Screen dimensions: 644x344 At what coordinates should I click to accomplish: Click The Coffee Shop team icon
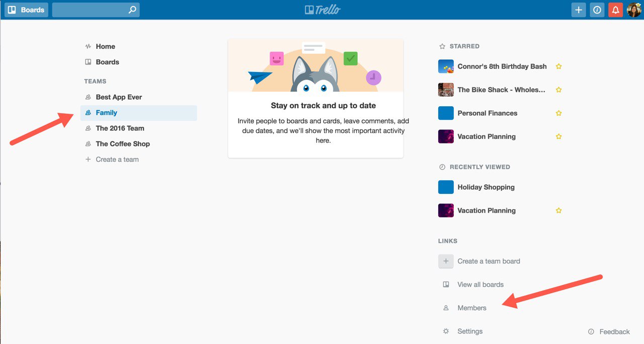click(88, 144)
